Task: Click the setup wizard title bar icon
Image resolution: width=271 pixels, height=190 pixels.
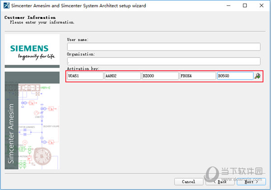Action: tap(6, 6)
